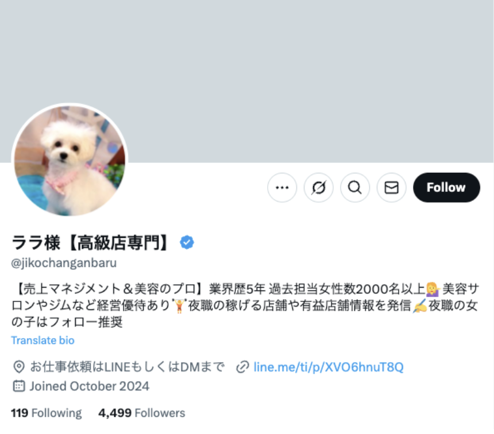Click the calendar icon beside Joined date
This screenshot has width=494, height=434.
point(19,386)
